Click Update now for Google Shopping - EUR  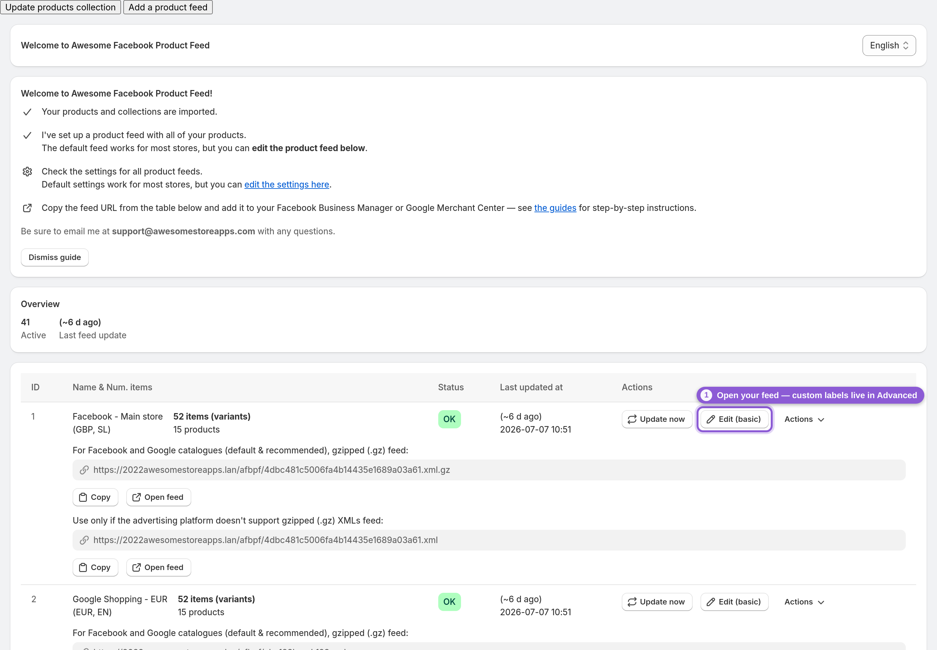[657, 602]
